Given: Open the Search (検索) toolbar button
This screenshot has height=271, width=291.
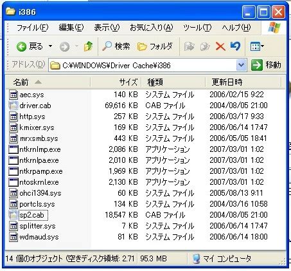Looking at the screenshot, I should (116, 46).
